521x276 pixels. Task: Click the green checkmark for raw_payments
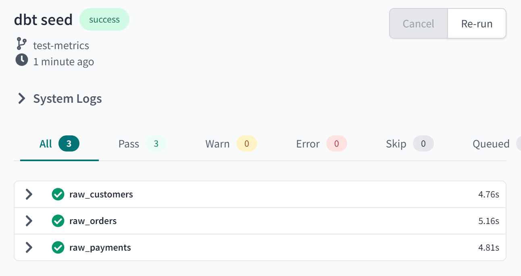(x=58, y=247)
